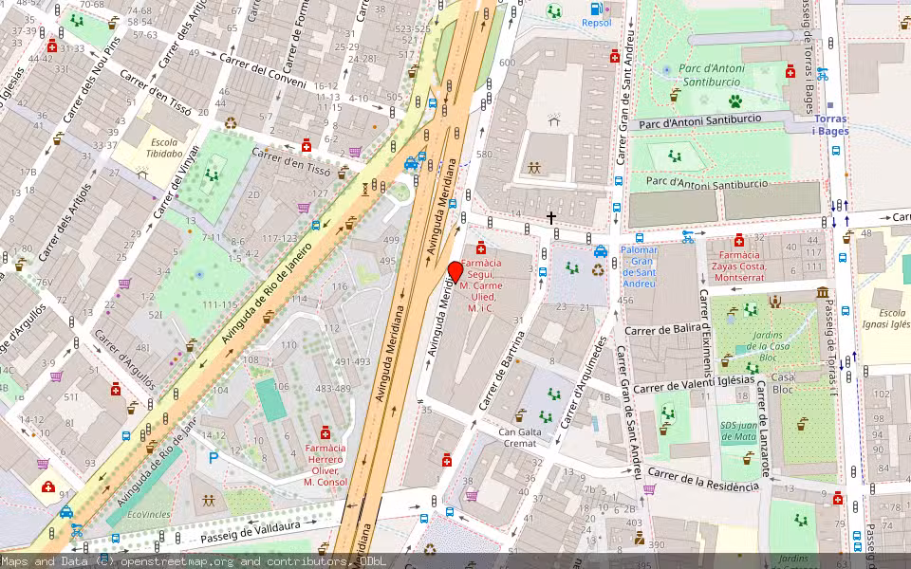Click the Torras i Bages metro station square
Image resolution: width=911 pixels, height=569 pixels.
tap(830, 105)
